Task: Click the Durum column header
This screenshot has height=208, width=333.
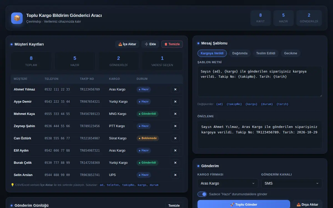Action: point(142,79)
